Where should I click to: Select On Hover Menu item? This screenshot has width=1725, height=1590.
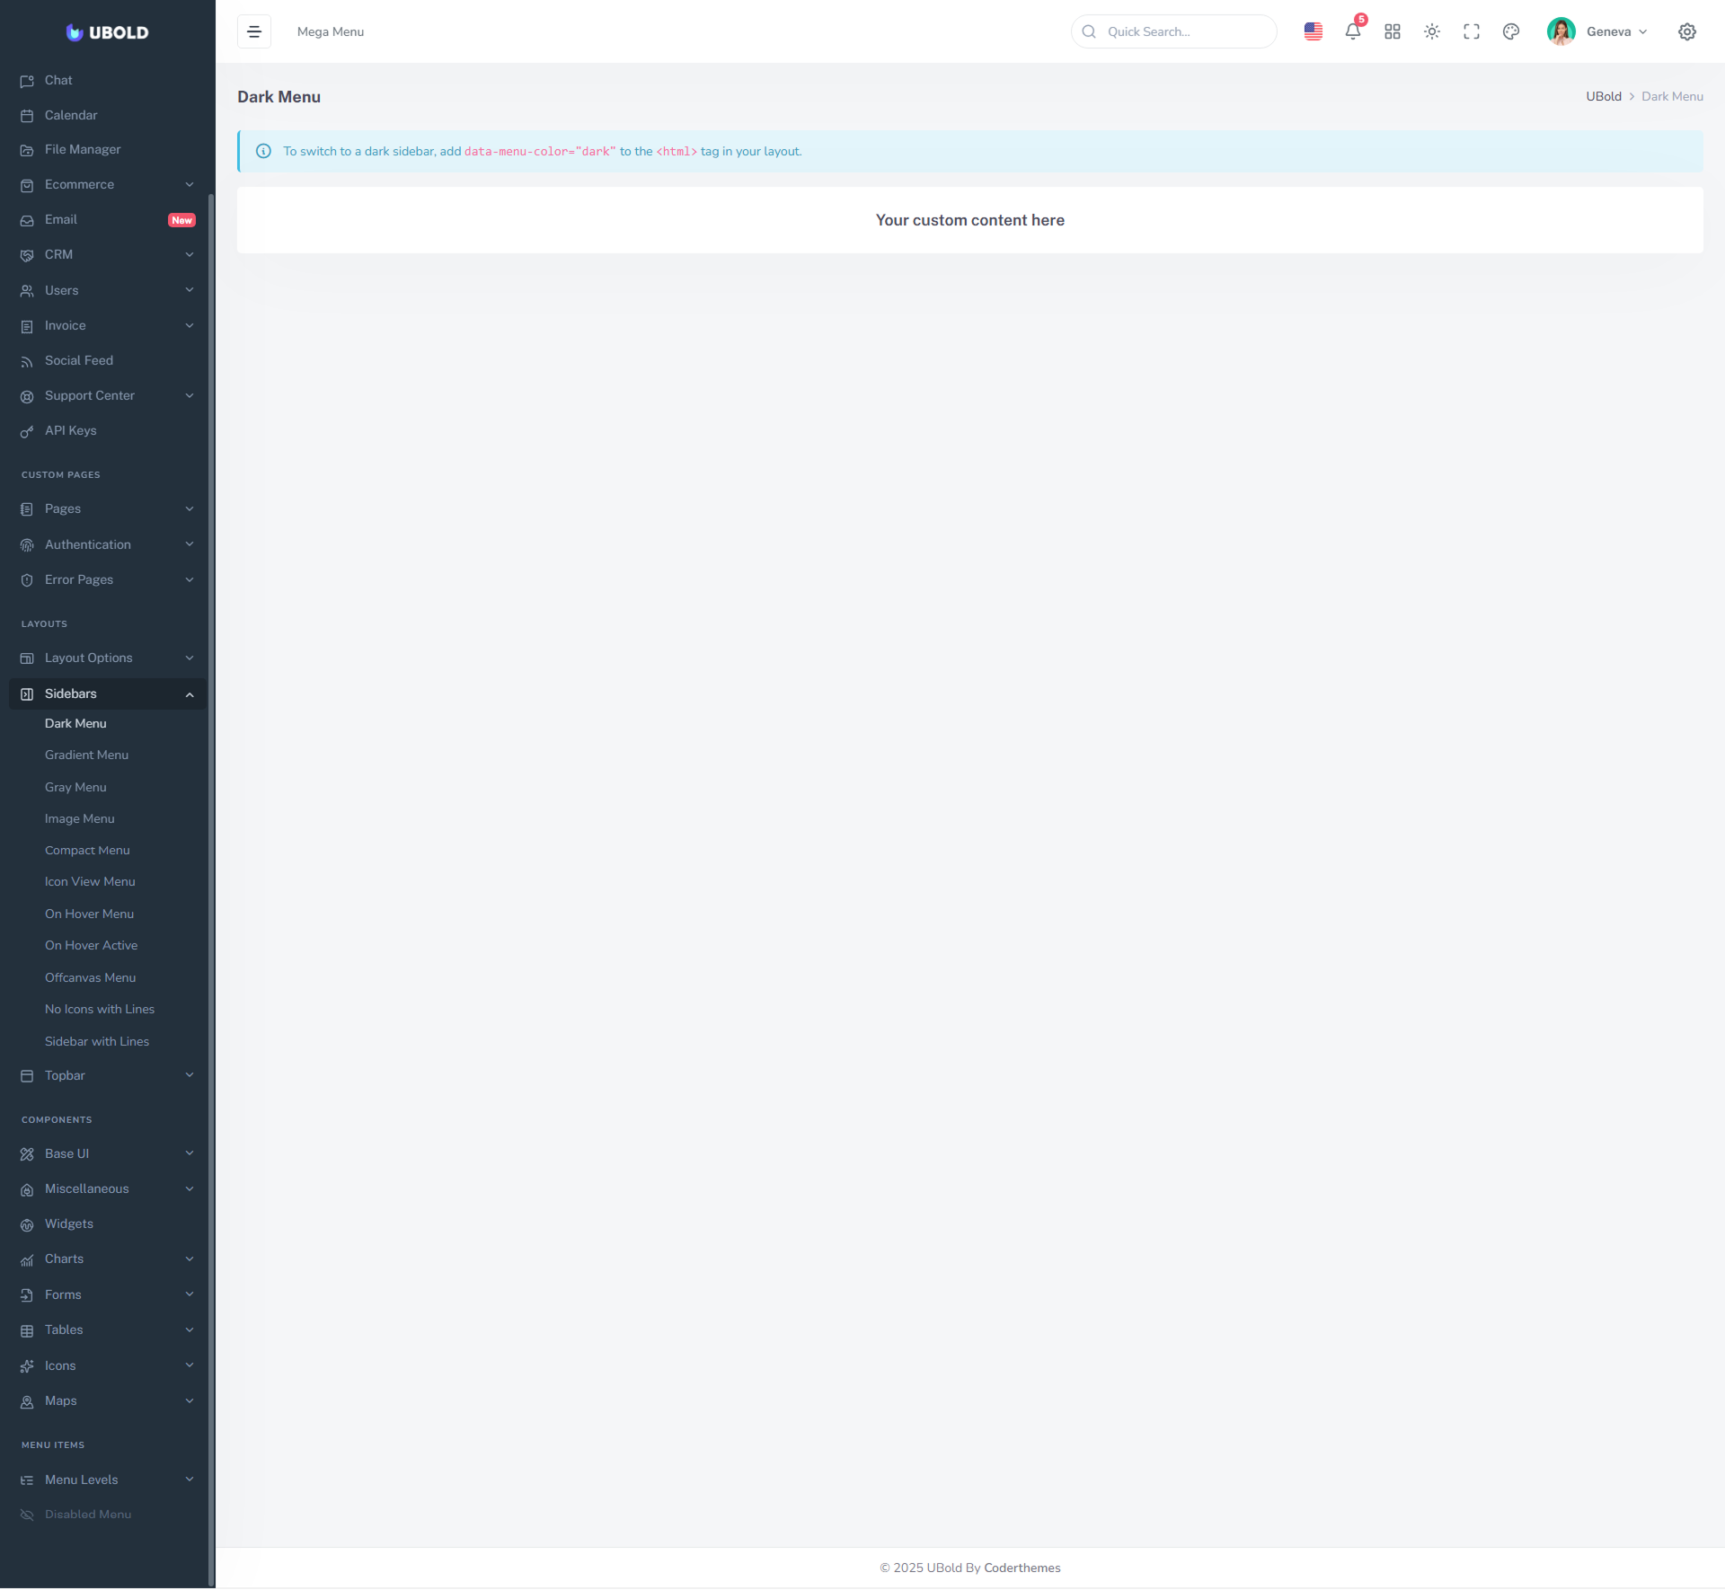point(89,914)
